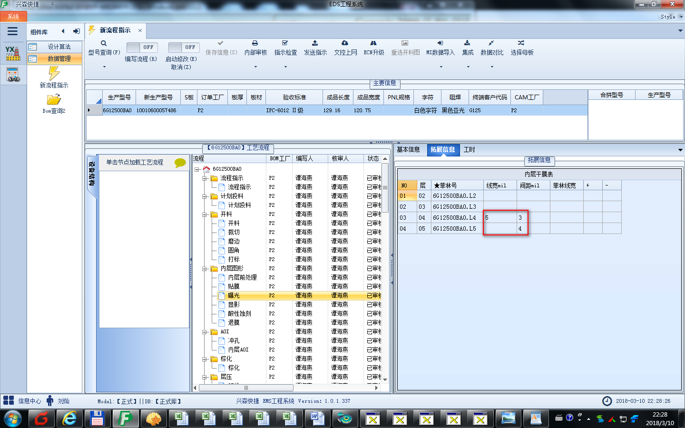Click the 发送指示 upload icon

coord(315,43)
